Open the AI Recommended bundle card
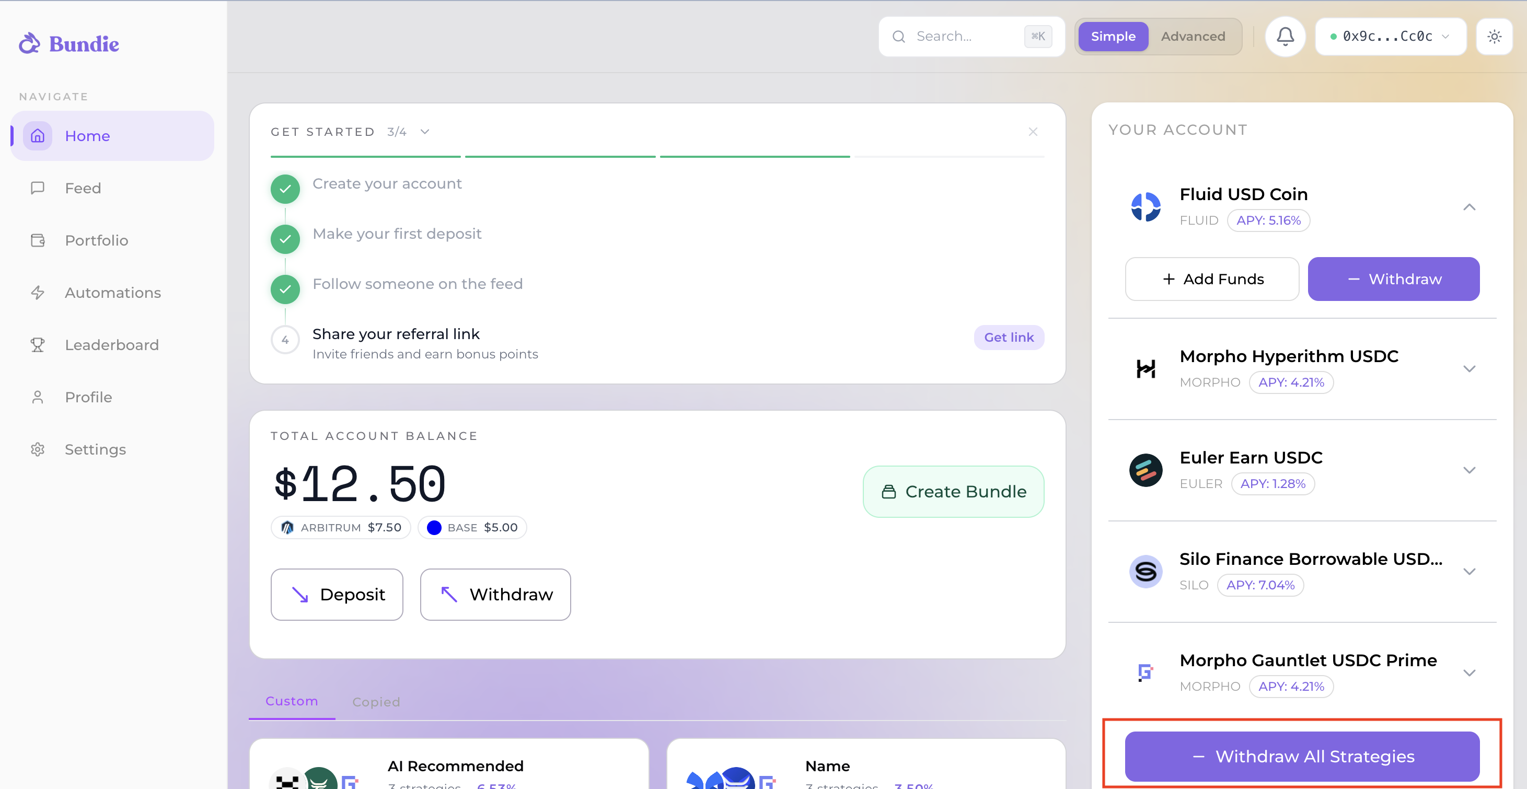Screen dimensions: 1527x789 tap(449, 763)
